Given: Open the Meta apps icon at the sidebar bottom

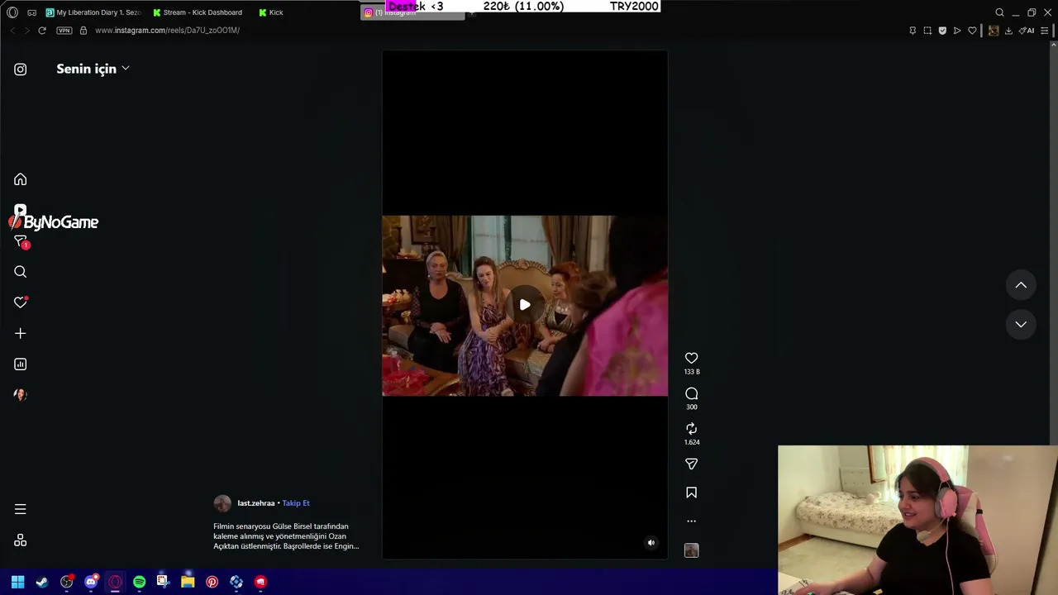Looking at the screenshot, I should 21,540.
